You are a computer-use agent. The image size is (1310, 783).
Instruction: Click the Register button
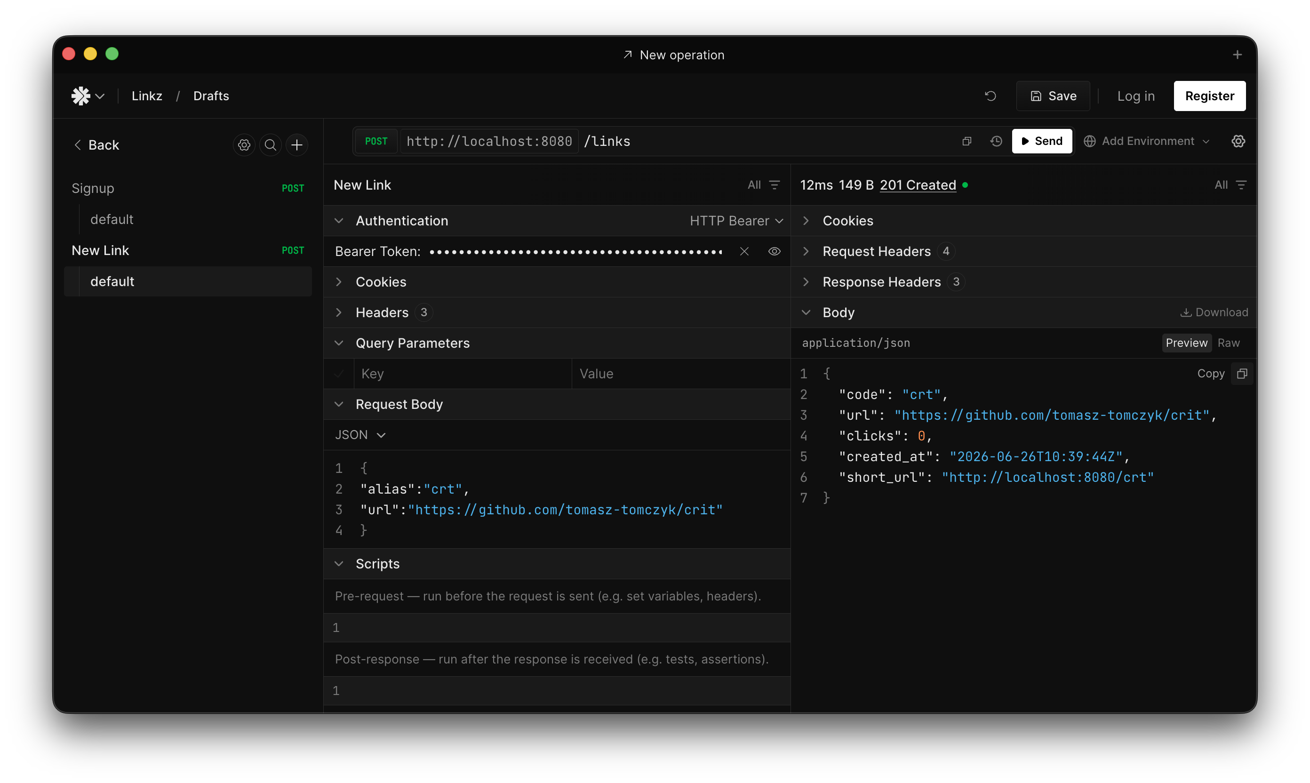pos(1209,96)
